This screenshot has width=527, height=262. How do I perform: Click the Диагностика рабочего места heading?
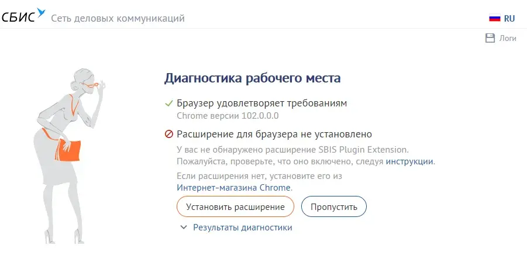pyautogui.click(x=253, y=78)
